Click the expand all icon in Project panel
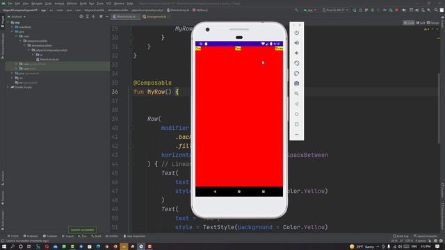 [88, 17]
